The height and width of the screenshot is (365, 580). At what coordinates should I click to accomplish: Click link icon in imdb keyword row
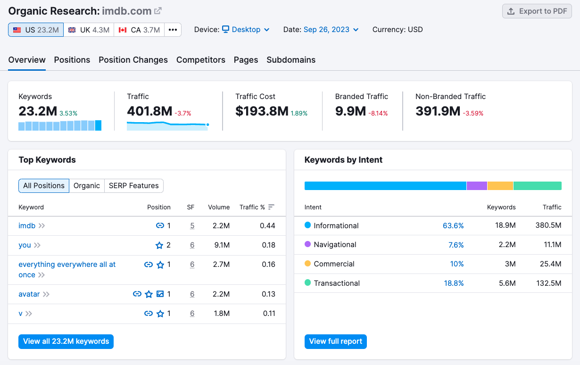160,225
